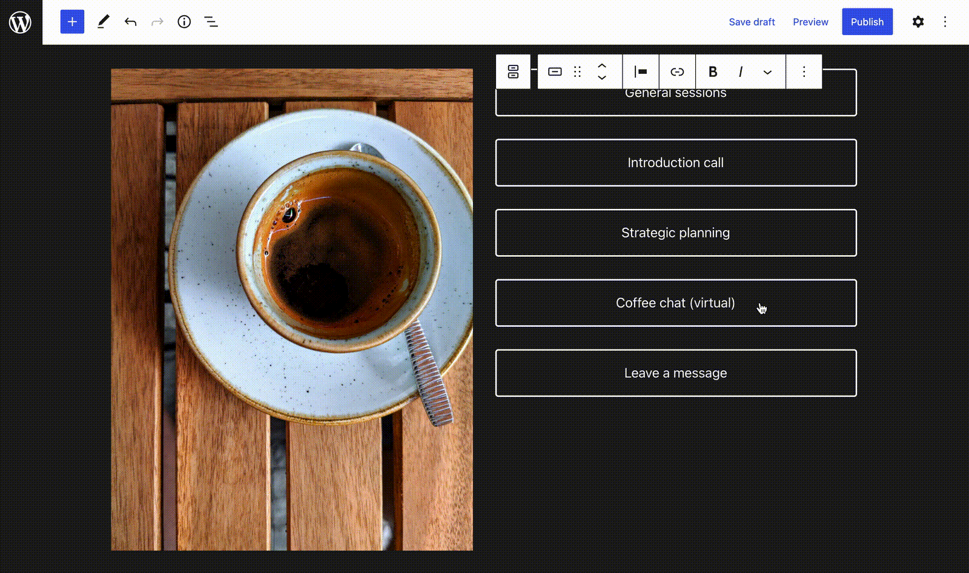
Task: Toggle the settings sidebar gear
Action: [x=918, y=22]
